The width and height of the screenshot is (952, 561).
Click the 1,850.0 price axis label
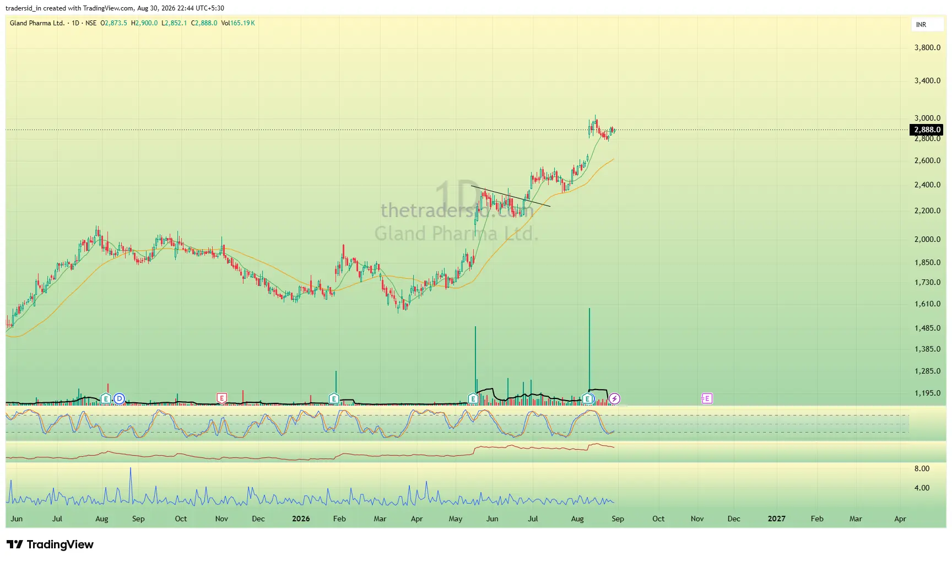927,262
